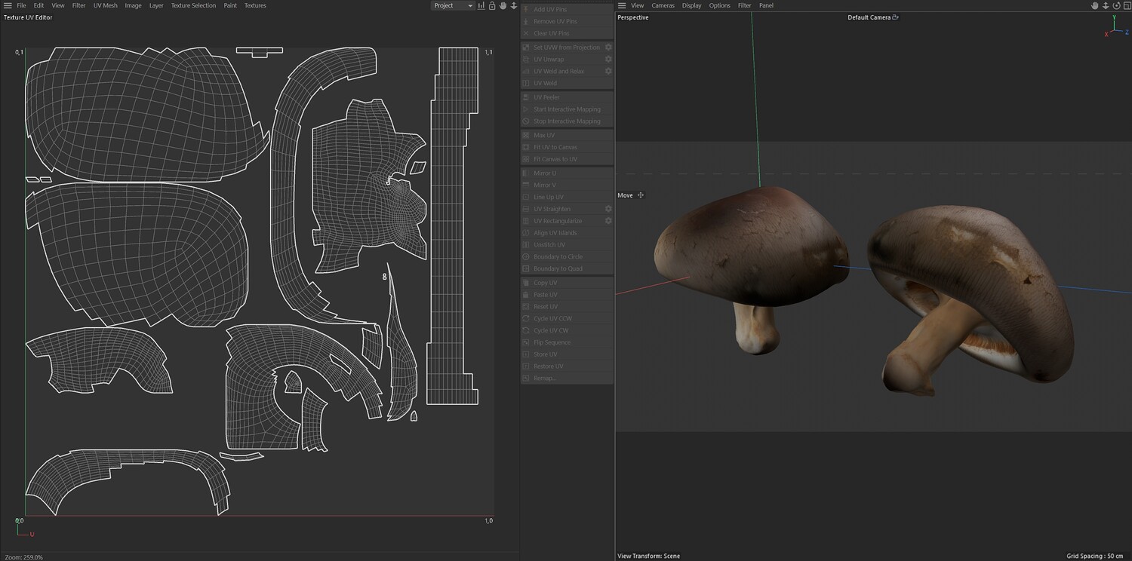The image size is (1132, 561).
Task: Click the UV Peeler button
Action: click(x=546, y=97)
